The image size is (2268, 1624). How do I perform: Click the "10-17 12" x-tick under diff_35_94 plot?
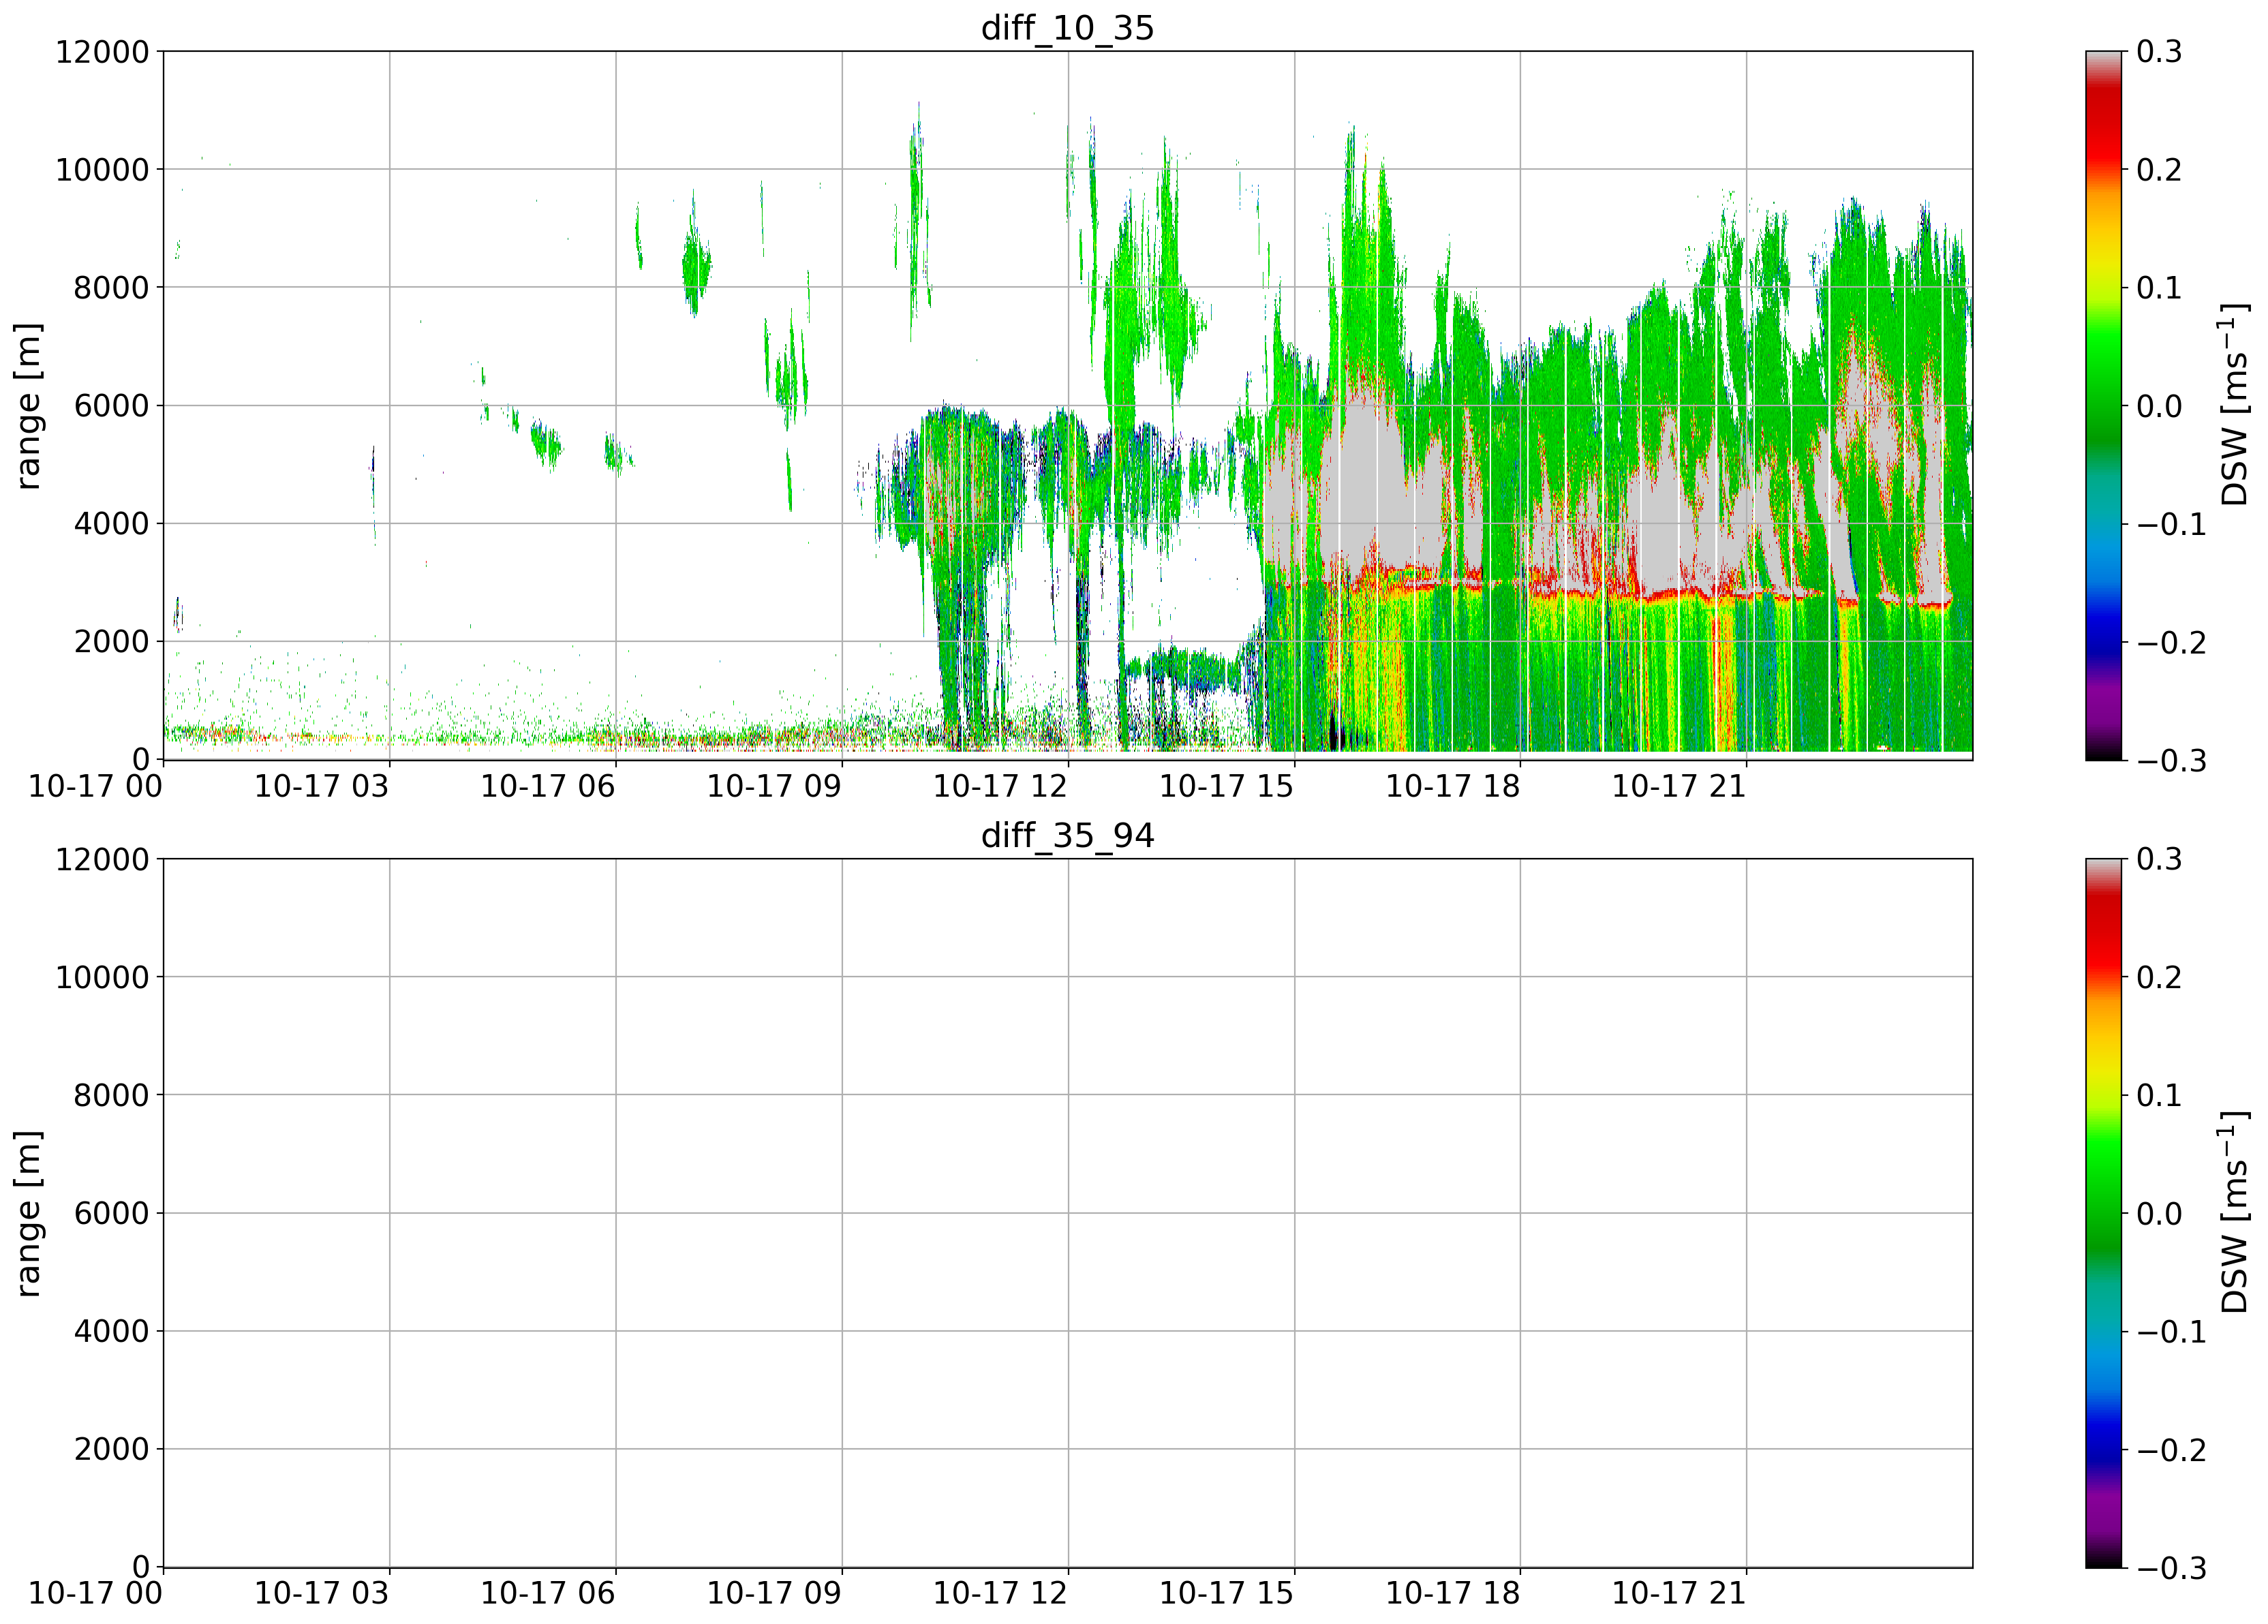(1000, 1594)
